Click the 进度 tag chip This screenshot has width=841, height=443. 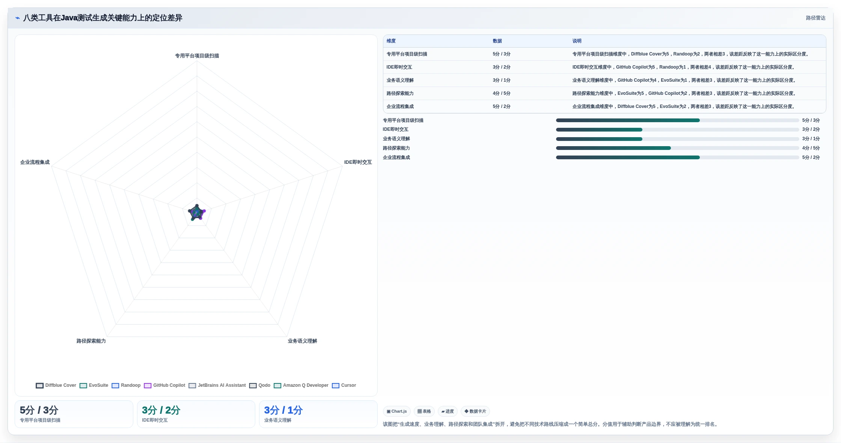coord(448,411)
